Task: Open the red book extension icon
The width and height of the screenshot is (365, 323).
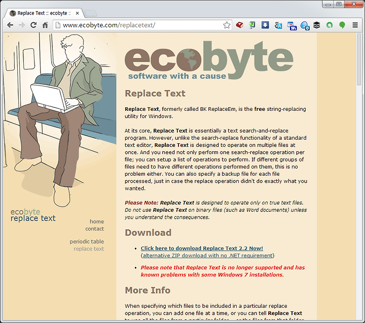Action: (239, 25)
